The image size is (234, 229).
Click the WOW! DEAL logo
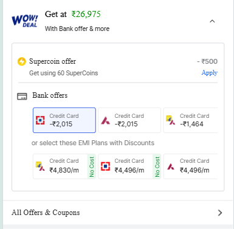pos(25,21)
